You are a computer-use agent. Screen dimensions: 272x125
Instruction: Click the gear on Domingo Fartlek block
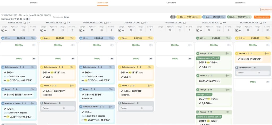(x=252, y=53)
